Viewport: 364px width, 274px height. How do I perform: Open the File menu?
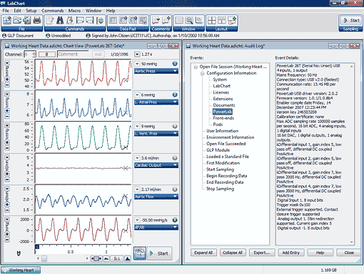(6, 11)
